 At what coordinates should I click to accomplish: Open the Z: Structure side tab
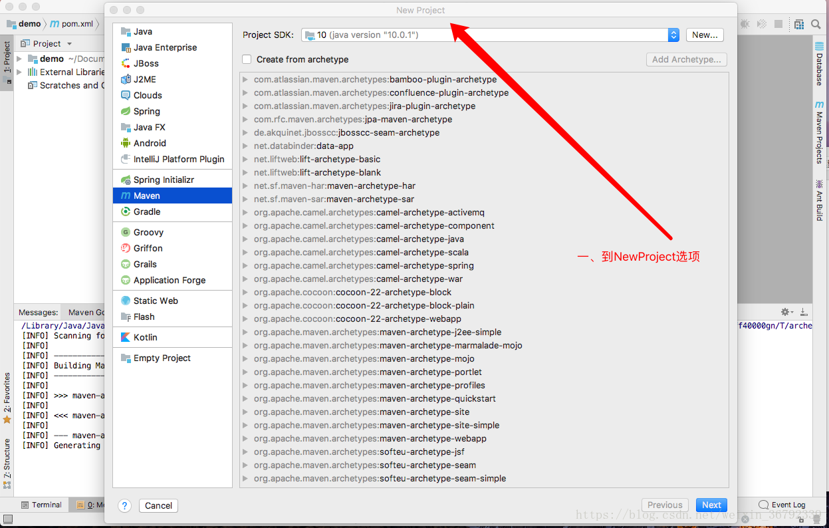[7, 464]
